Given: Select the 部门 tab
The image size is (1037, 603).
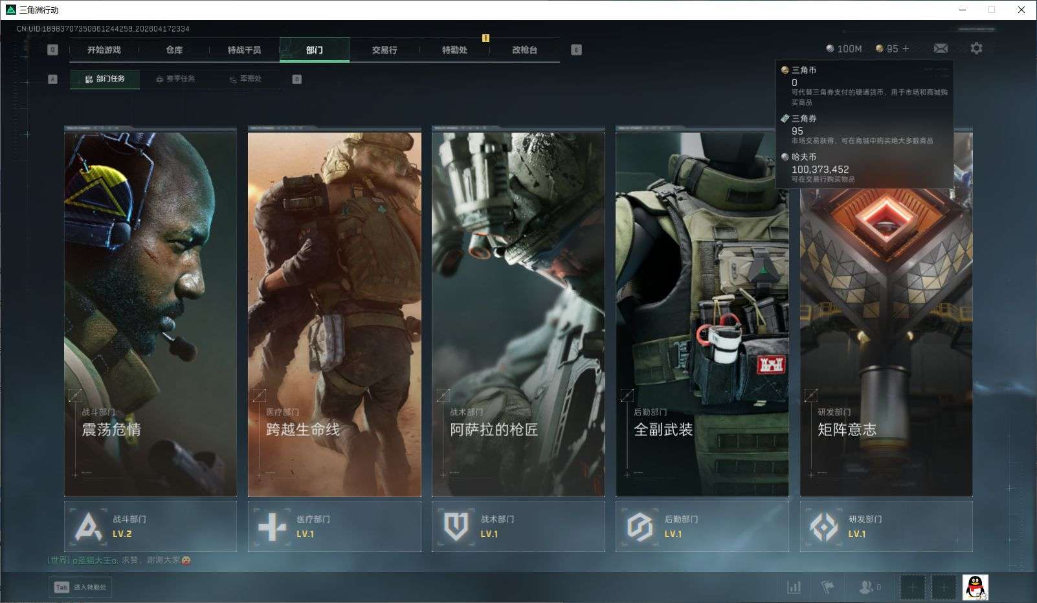Looking at the screenshot, I should coord(315,50).
